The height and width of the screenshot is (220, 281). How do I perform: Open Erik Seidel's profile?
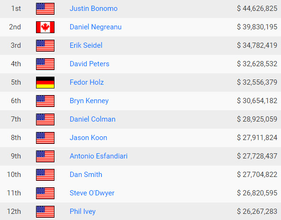click(86, 45)
